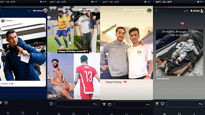Like the cristiano story with heart icon

click(6, 103)
